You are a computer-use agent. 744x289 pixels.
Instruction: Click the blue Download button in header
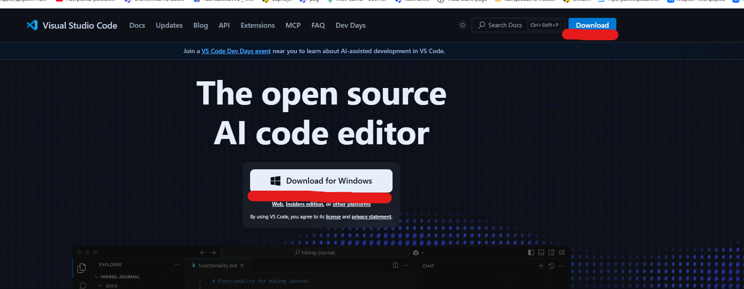point(592,25)
